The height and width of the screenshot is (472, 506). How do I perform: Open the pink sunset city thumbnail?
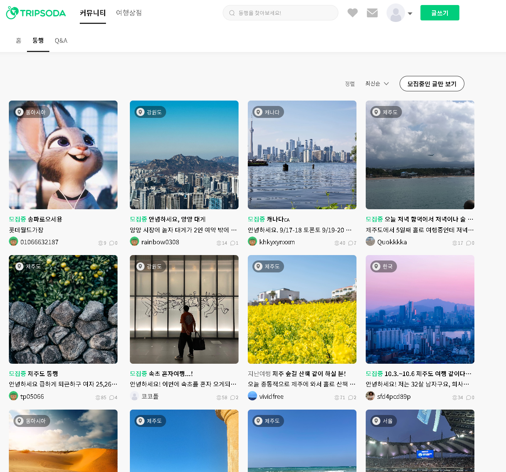tap(420, 309)
